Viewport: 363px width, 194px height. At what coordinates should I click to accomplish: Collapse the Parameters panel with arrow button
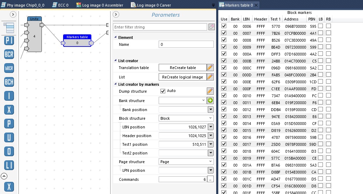116,15
